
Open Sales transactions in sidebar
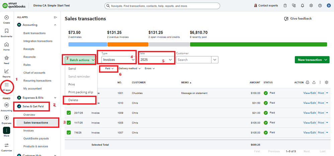click(36, 123)
